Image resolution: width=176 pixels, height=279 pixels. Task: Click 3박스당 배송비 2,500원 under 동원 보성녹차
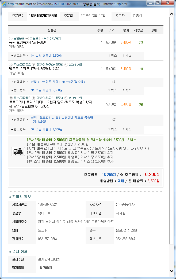(47, 56)
